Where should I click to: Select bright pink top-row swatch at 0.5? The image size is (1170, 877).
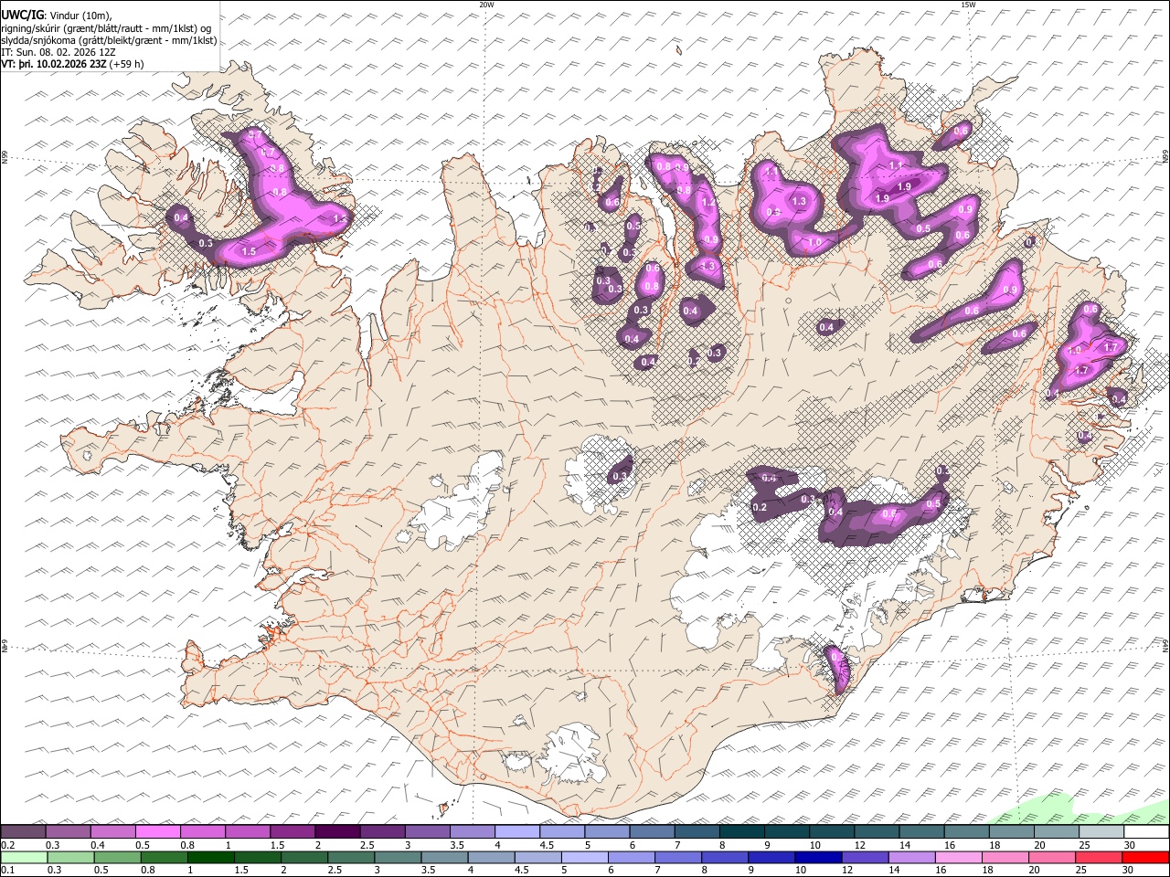tap(157, 832)
